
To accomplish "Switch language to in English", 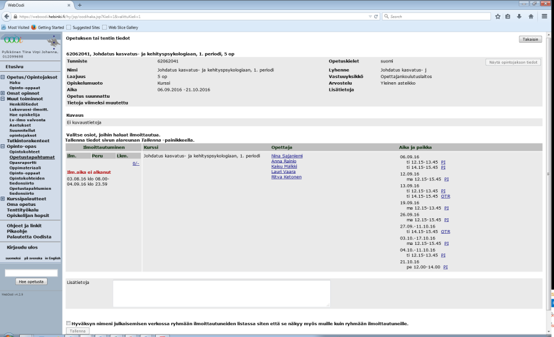I will (x=53, y=258).
